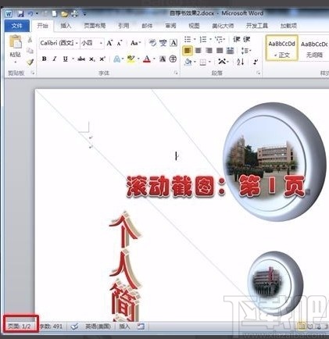Image resolution: width=329 pixels, height=339 pixels.
Task: Click the Undo arrow icon
Action: click(30, 14)
